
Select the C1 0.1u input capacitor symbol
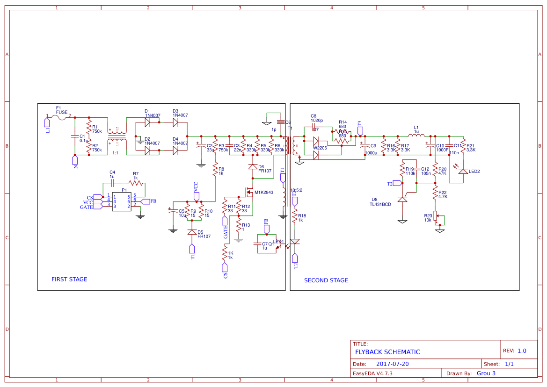[75, 136]
